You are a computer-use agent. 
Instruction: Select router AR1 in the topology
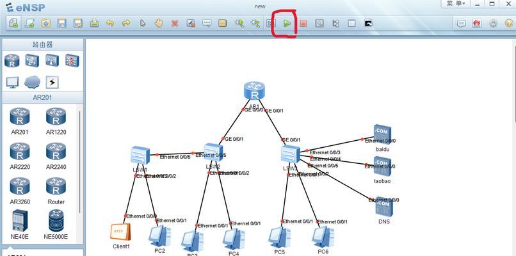[254, 91]
